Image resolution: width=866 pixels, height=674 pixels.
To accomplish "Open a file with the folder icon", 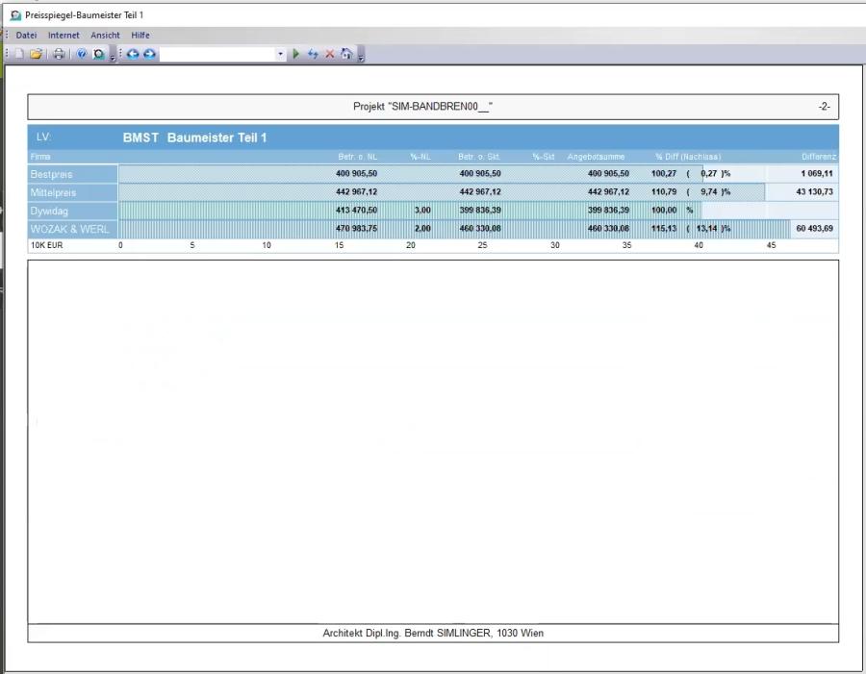I will (36, 54).
